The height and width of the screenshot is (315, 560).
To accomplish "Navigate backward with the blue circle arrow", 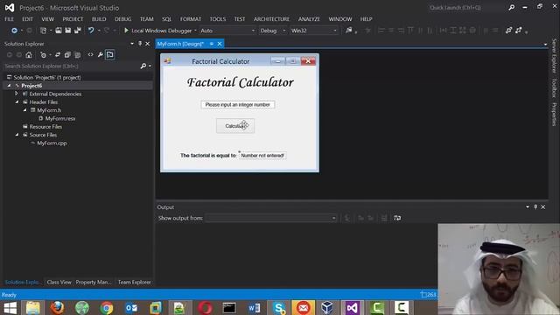I will tap(14, 31).
